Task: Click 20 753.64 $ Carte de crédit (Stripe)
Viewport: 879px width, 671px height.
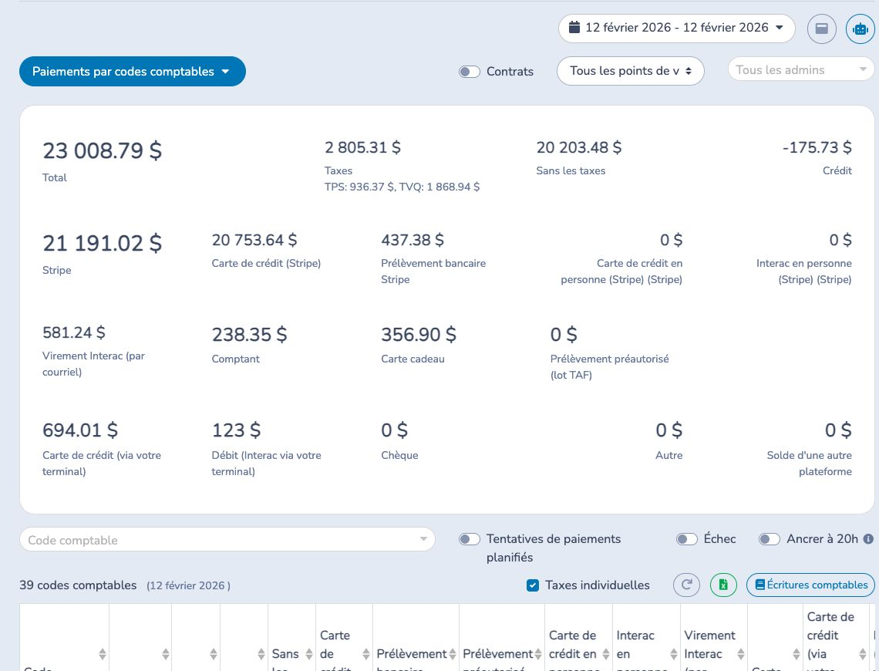Action: coord(254,240)
